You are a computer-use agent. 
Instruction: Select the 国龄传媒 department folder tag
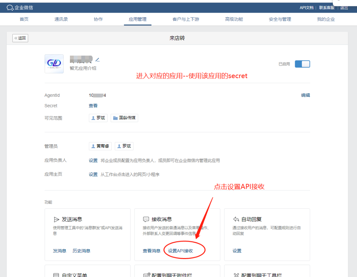(124, 118)
